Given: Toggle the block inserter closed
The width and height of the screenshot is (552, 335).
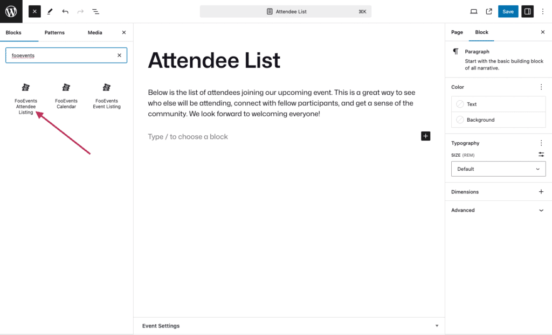Looking at the screenshot, I should point(34,11).
